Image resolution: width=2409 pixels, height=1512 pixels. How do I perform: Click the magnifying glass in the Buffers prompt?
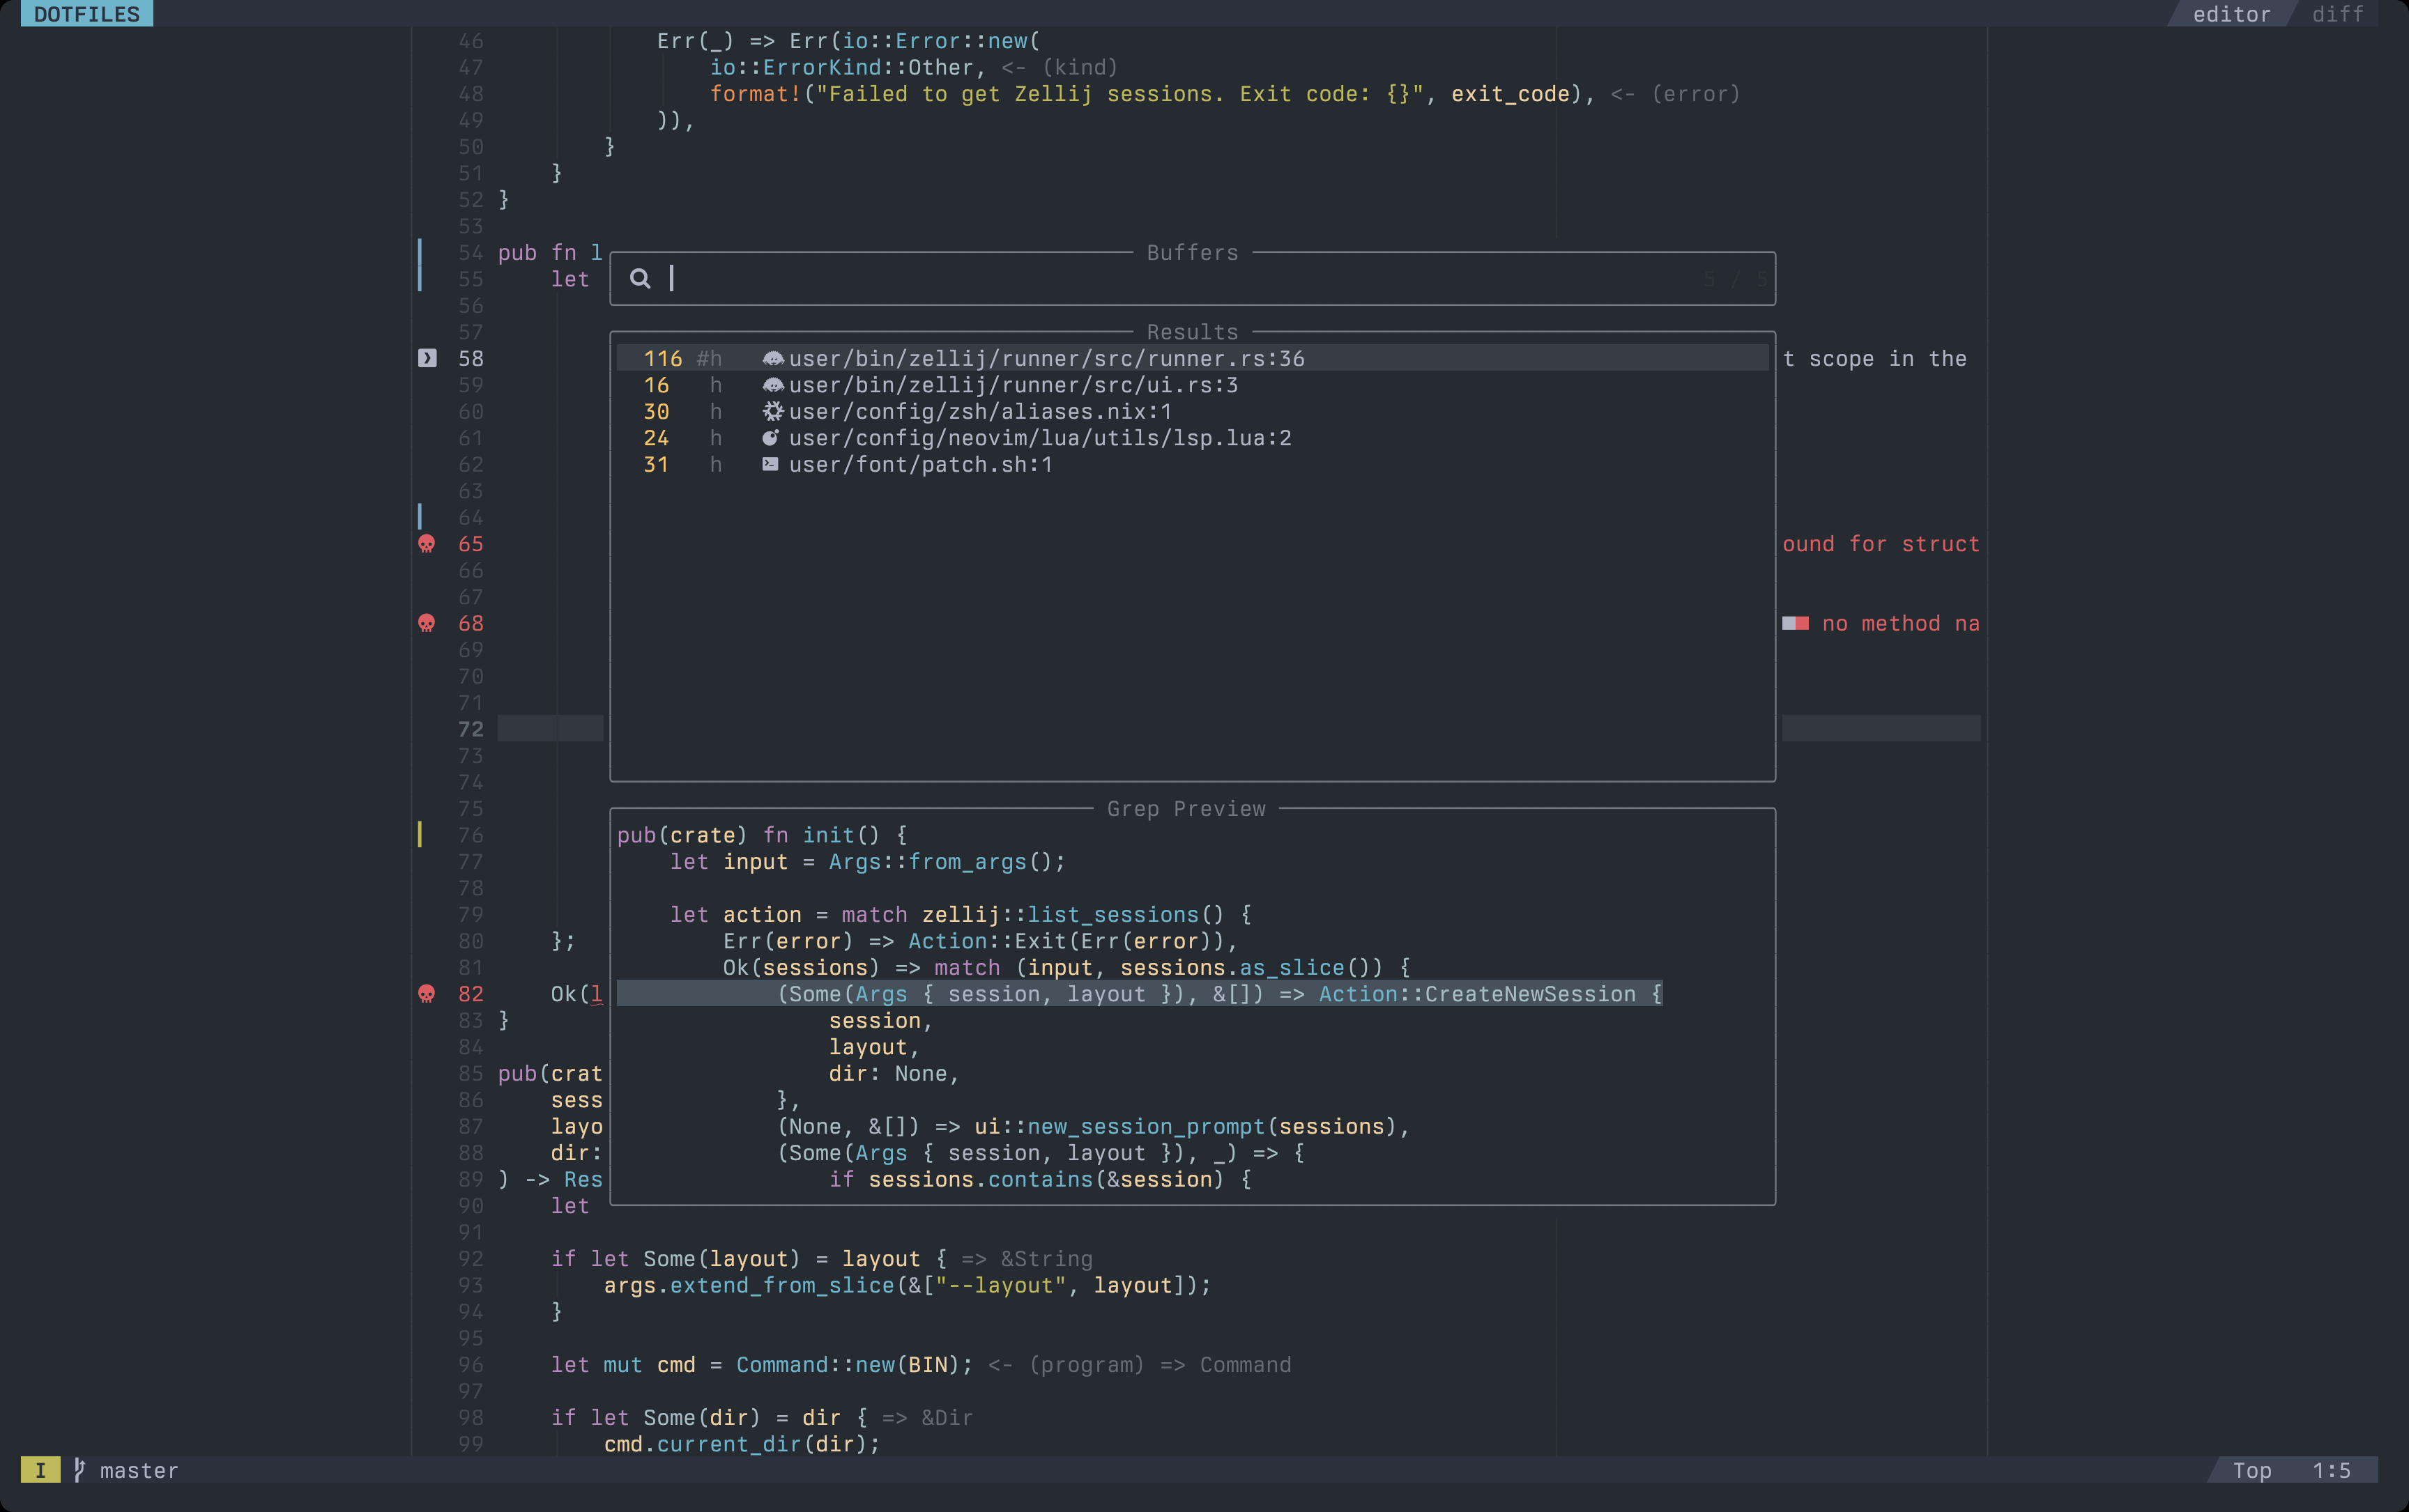point(642,278)
